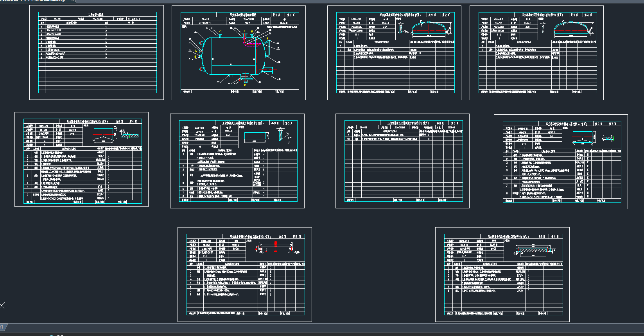Select the red-centerlined nozzle at vessel's lower right
The image size is (644, 336).
coord(268,70)
